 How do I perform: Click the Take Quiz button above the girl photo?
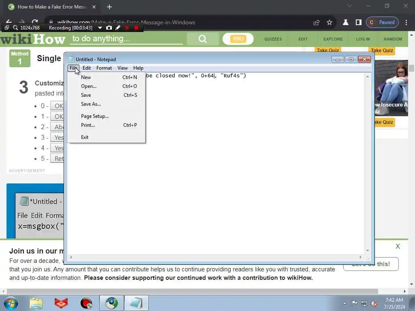(x=382, y=50)
